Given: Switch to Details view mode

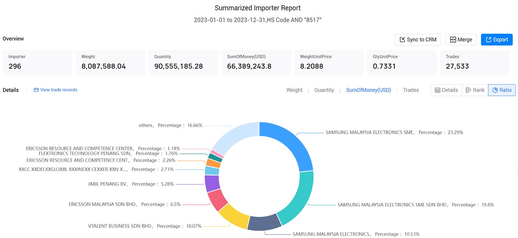Looking at the screenshot, I should pyautogui.click(x=446, y=90).
